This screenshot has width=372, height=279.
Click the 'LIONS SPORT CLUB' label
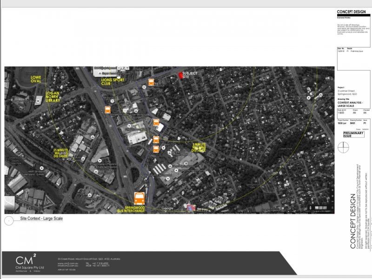coord(113,82)
